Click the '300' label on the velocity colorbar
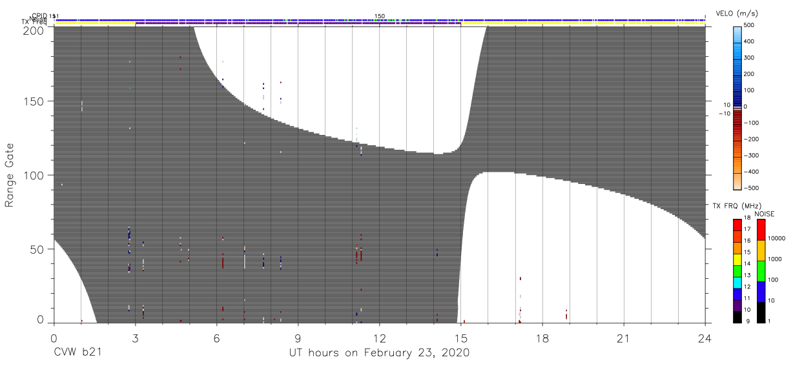The image size is (793, 366). (750, 58)
